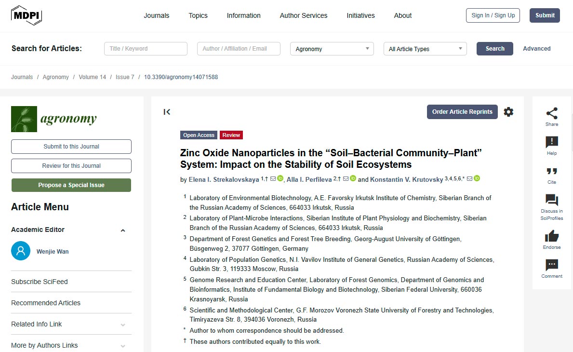
Task: Collapse the left sidebar arrow icon
Action: (x=167, y=112)
